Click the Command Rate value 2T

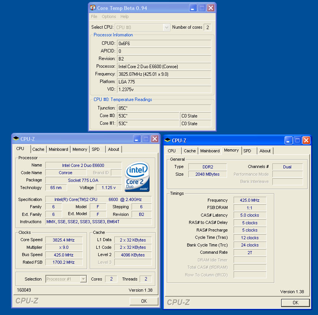(250, 253)
